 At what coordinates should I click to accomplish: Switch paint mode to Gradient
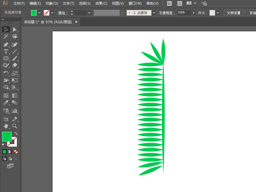(10, 152)
